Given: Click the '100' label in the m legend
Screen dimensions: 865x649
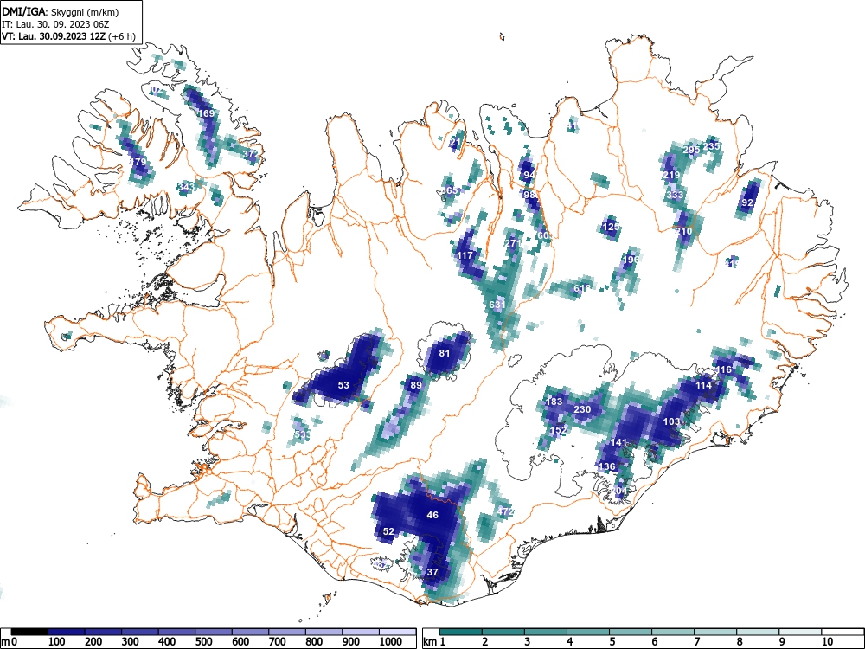Looking at the screenshot, I should click(57, 642).
